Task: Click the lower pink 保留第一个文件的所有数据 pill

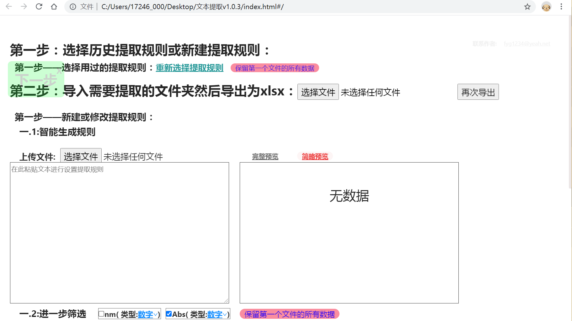Action: 290,314
